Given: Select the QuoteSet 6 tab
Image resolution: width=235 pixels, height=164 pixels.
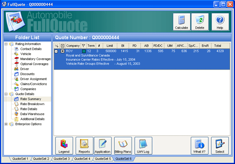Looking at the screenshot, I should pyautogui.click(x=123, y=159).
